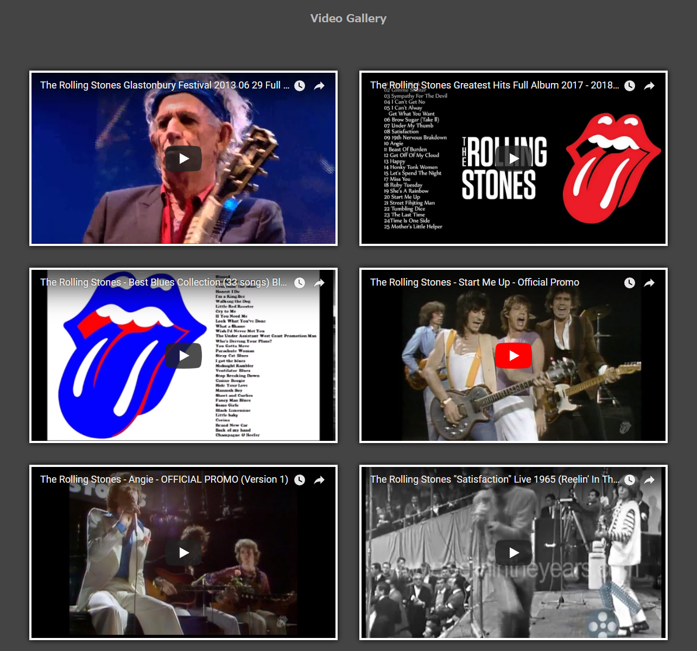Share the Best Blues Collection video
This screenshot has width=697, height=651.
(319, 283)
